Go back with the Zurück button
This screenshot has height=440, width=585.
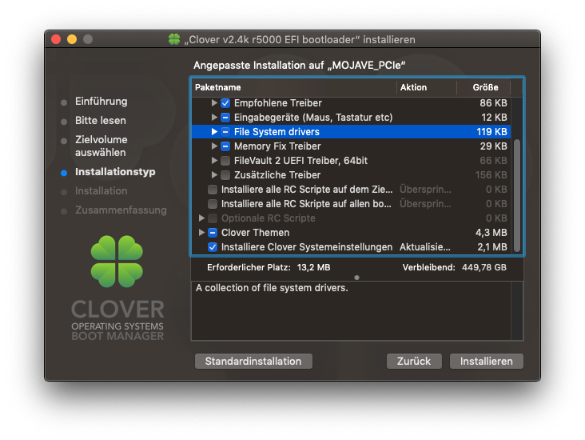[x=414, y=361]
